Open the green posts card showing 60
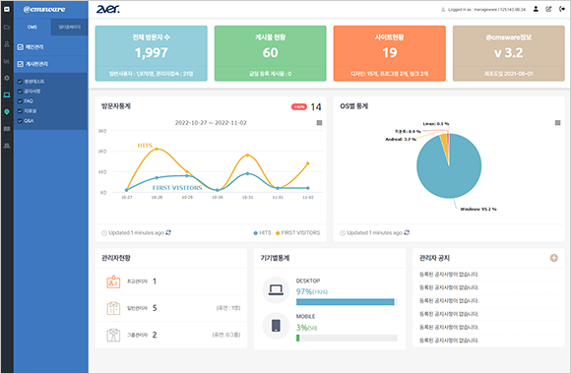The image size is (571, 374). pos(270,53)
